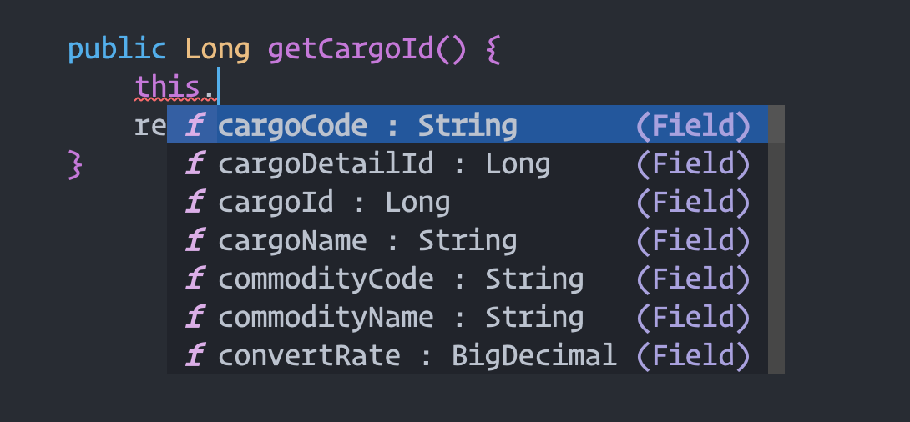Select commodityCode : String in autocomplete list
This screenshot has height=422, width=910.
pos(401,279)
